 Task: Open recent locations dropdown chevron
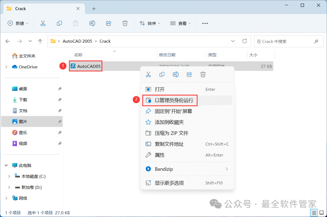coord(30,41)
